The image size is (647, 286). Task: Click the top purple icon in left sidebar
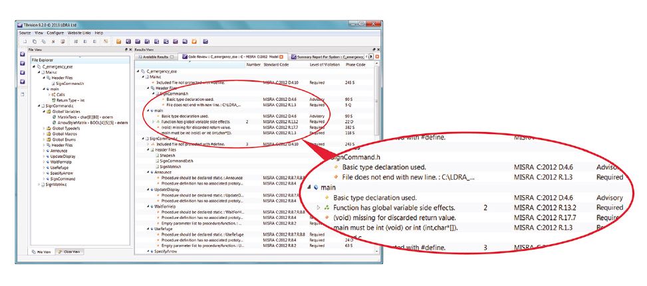[x=23, y=54]
